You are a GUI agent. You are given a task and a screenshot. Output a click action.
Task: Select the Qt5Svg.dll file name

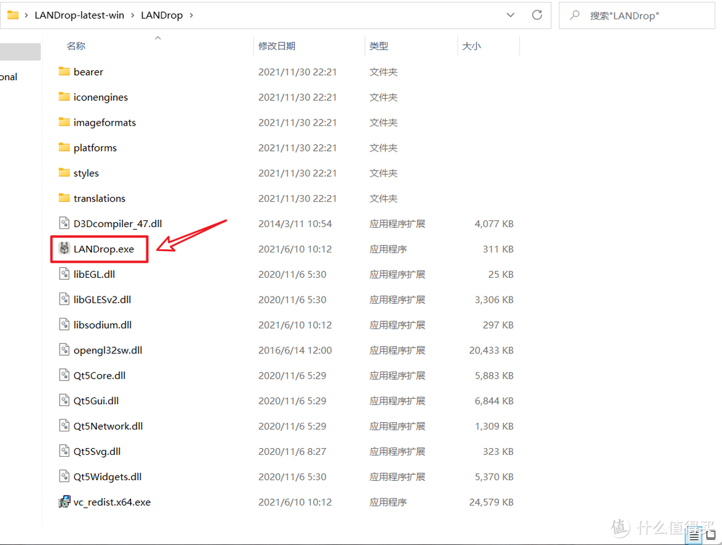[97, 451]
